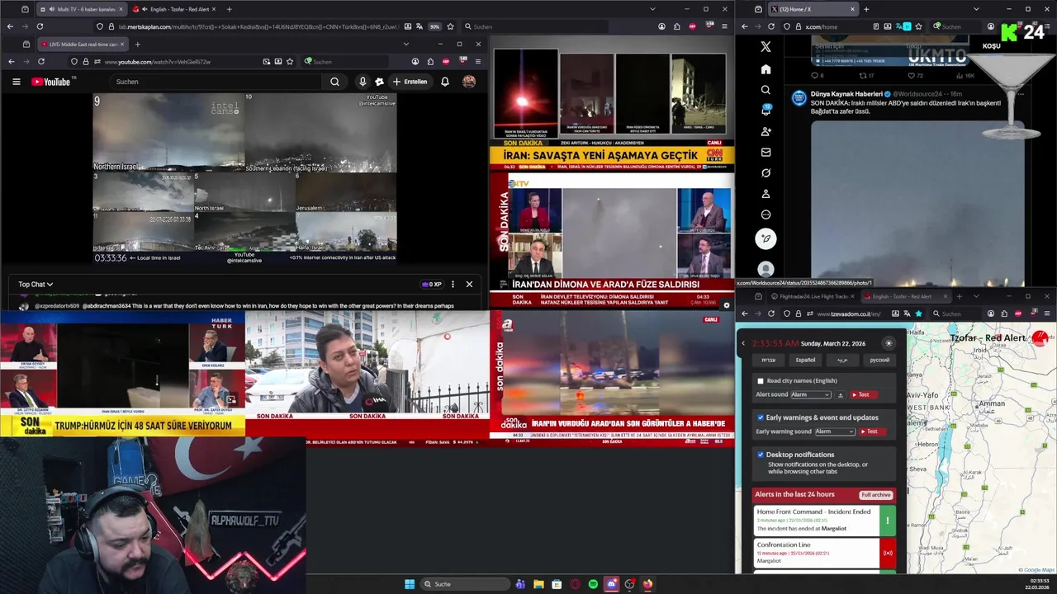Open File Explorer on the taskbar
Image resolution: width=1057 pixels, height=594 pixels.
click(x=538, y=584)
